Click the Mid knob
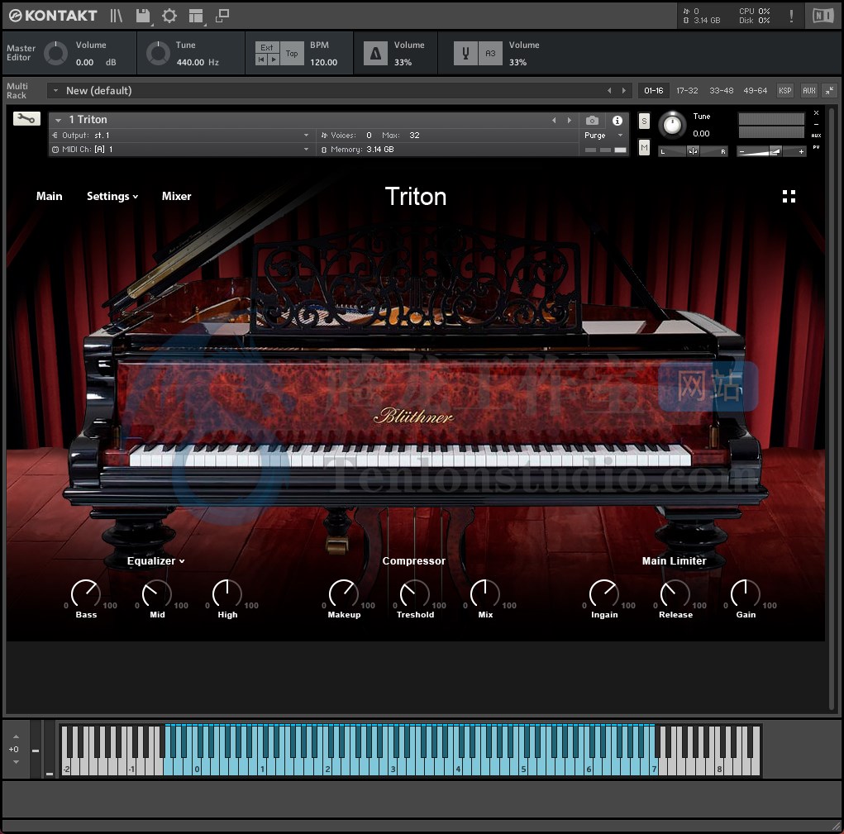This screenshot has width=844, height=834. pos(156,594)
